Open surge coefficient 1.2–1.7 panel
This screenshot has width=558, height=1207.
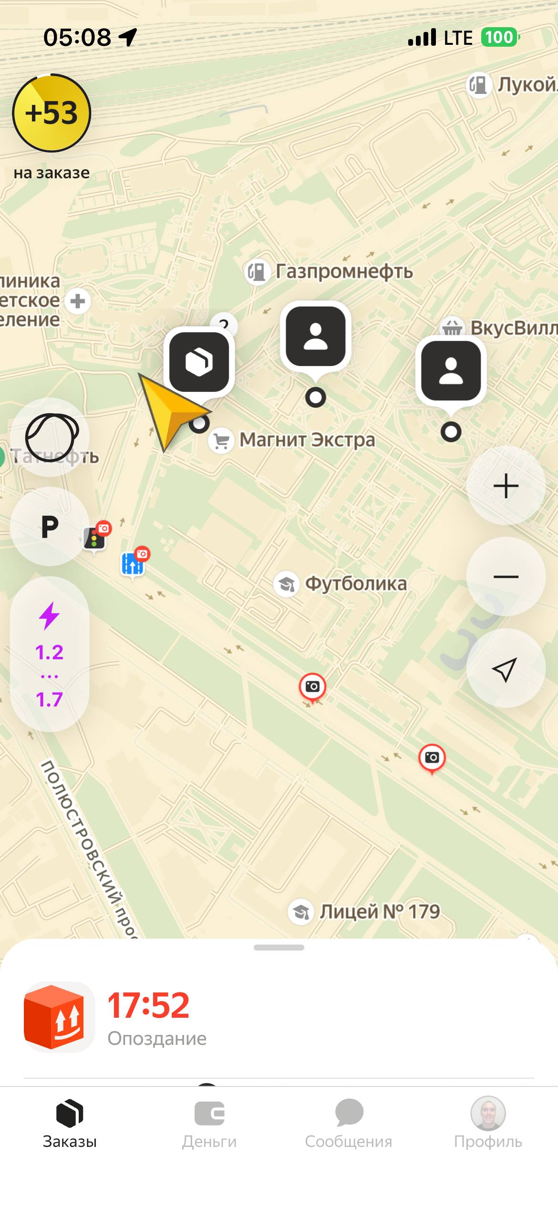50,654
